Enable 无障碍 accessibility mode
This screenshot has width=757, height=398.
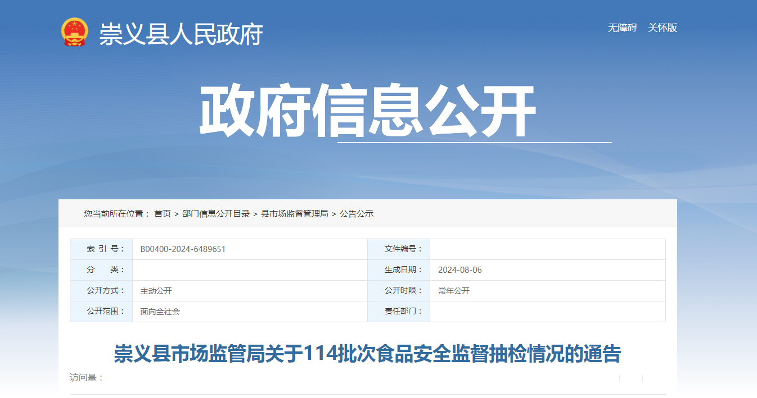point(622,28)
